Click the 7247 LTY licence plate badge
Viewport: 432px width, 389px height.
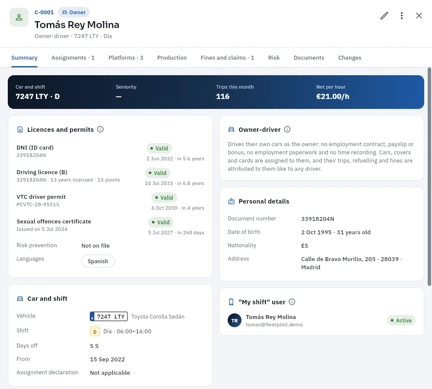coord(109,316)
